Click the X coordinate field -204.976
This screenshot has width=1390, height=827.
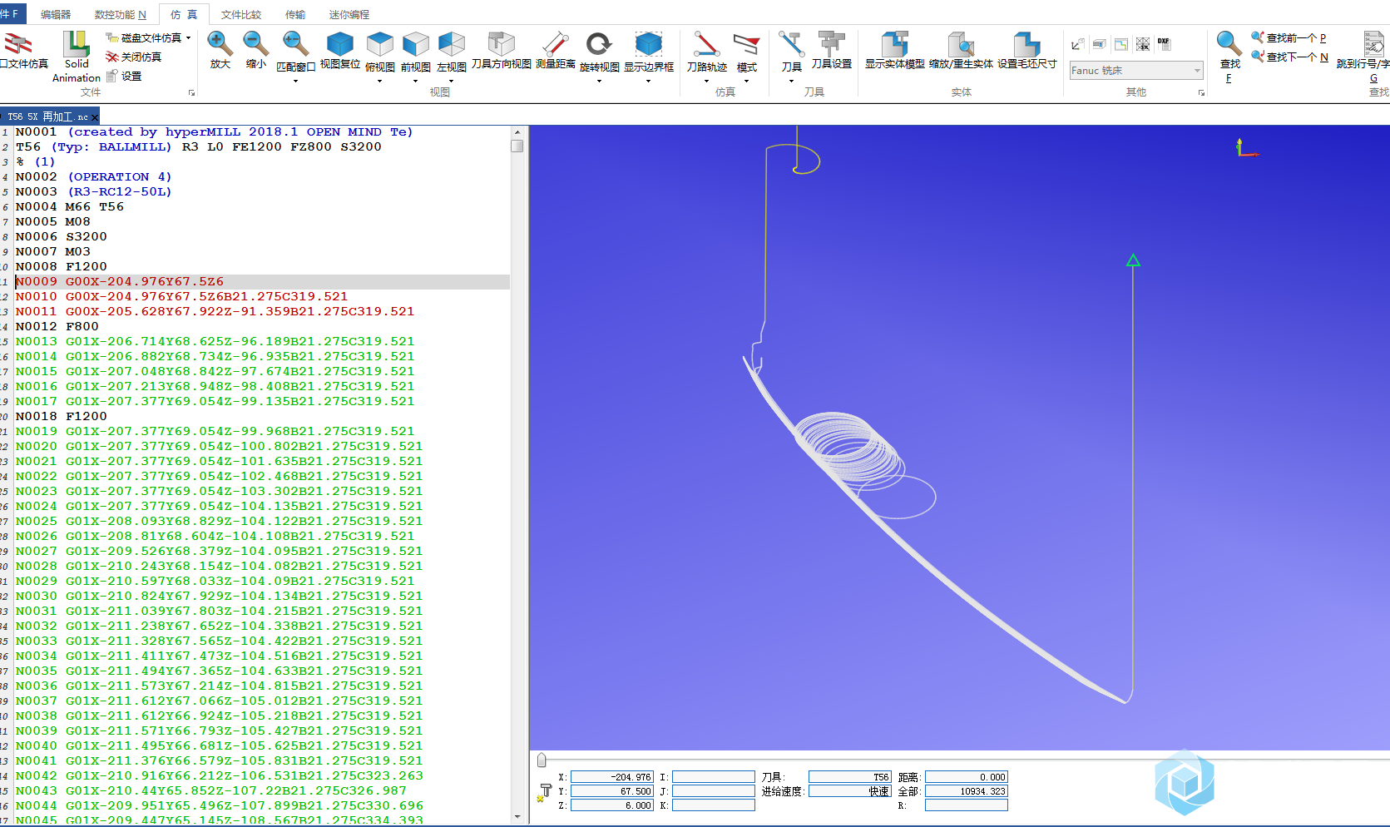coord(612,777)
